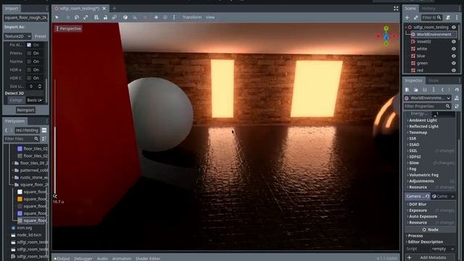This screenshot has height=261, width=464.
Task: Select the icon.svg file
Action: tap(24, 228)
